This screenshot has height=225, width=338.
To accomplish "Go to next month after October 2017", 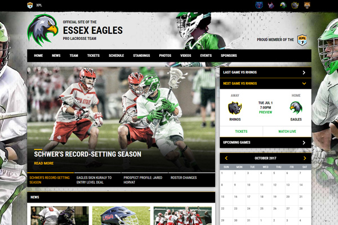I will tap(305, 159).
